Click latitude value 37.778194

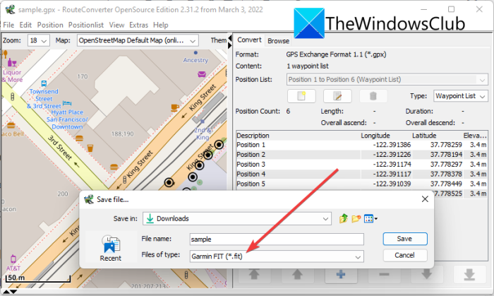tap(446, 155)
